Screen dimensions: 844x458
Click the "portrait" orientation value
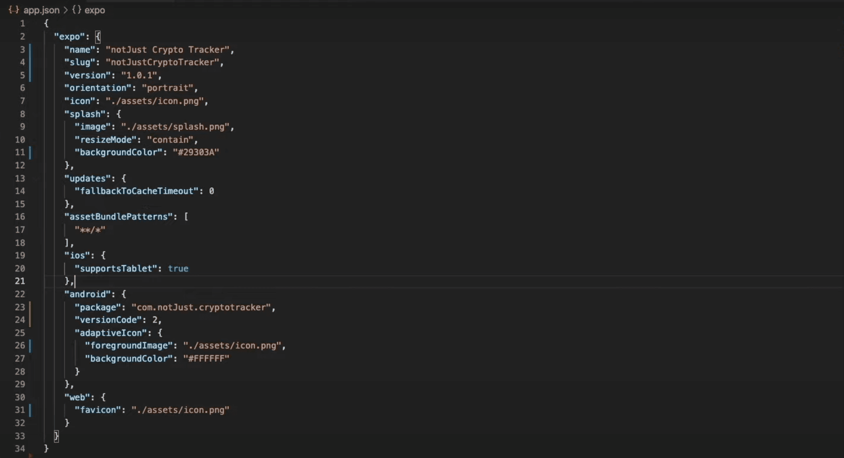[x=169, y=87]
